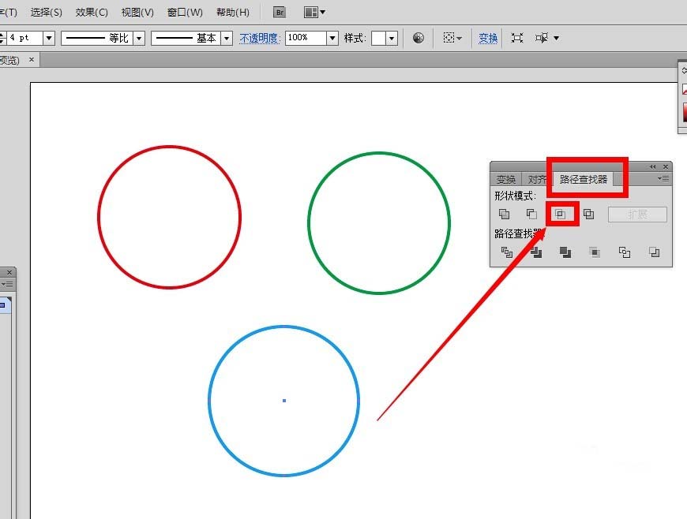Click the Merge pathfinder icon
The image size is (687, 519).
tap(565, 252)
